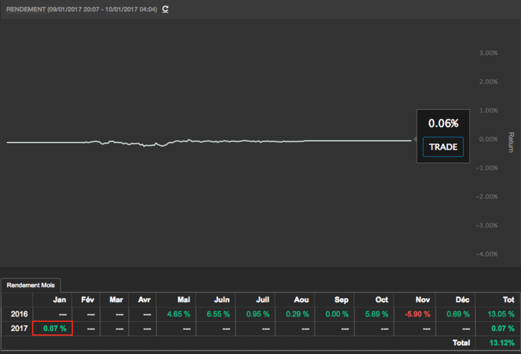Screen dimensions: 521x354
Task: Select the 2017 row label
Action: click(x=19, y=328)
